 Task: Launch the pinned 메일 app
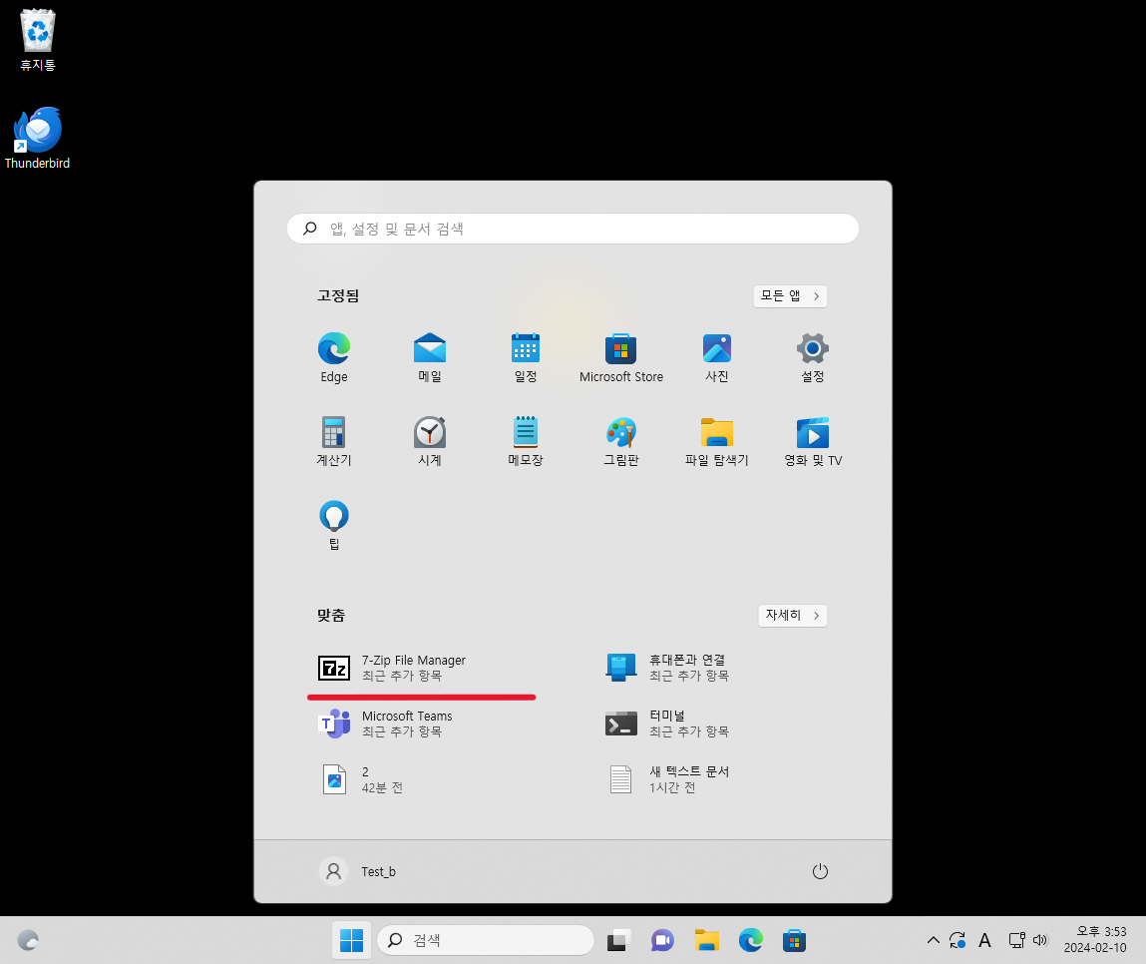pyautogui.click(x=430, y=357)
